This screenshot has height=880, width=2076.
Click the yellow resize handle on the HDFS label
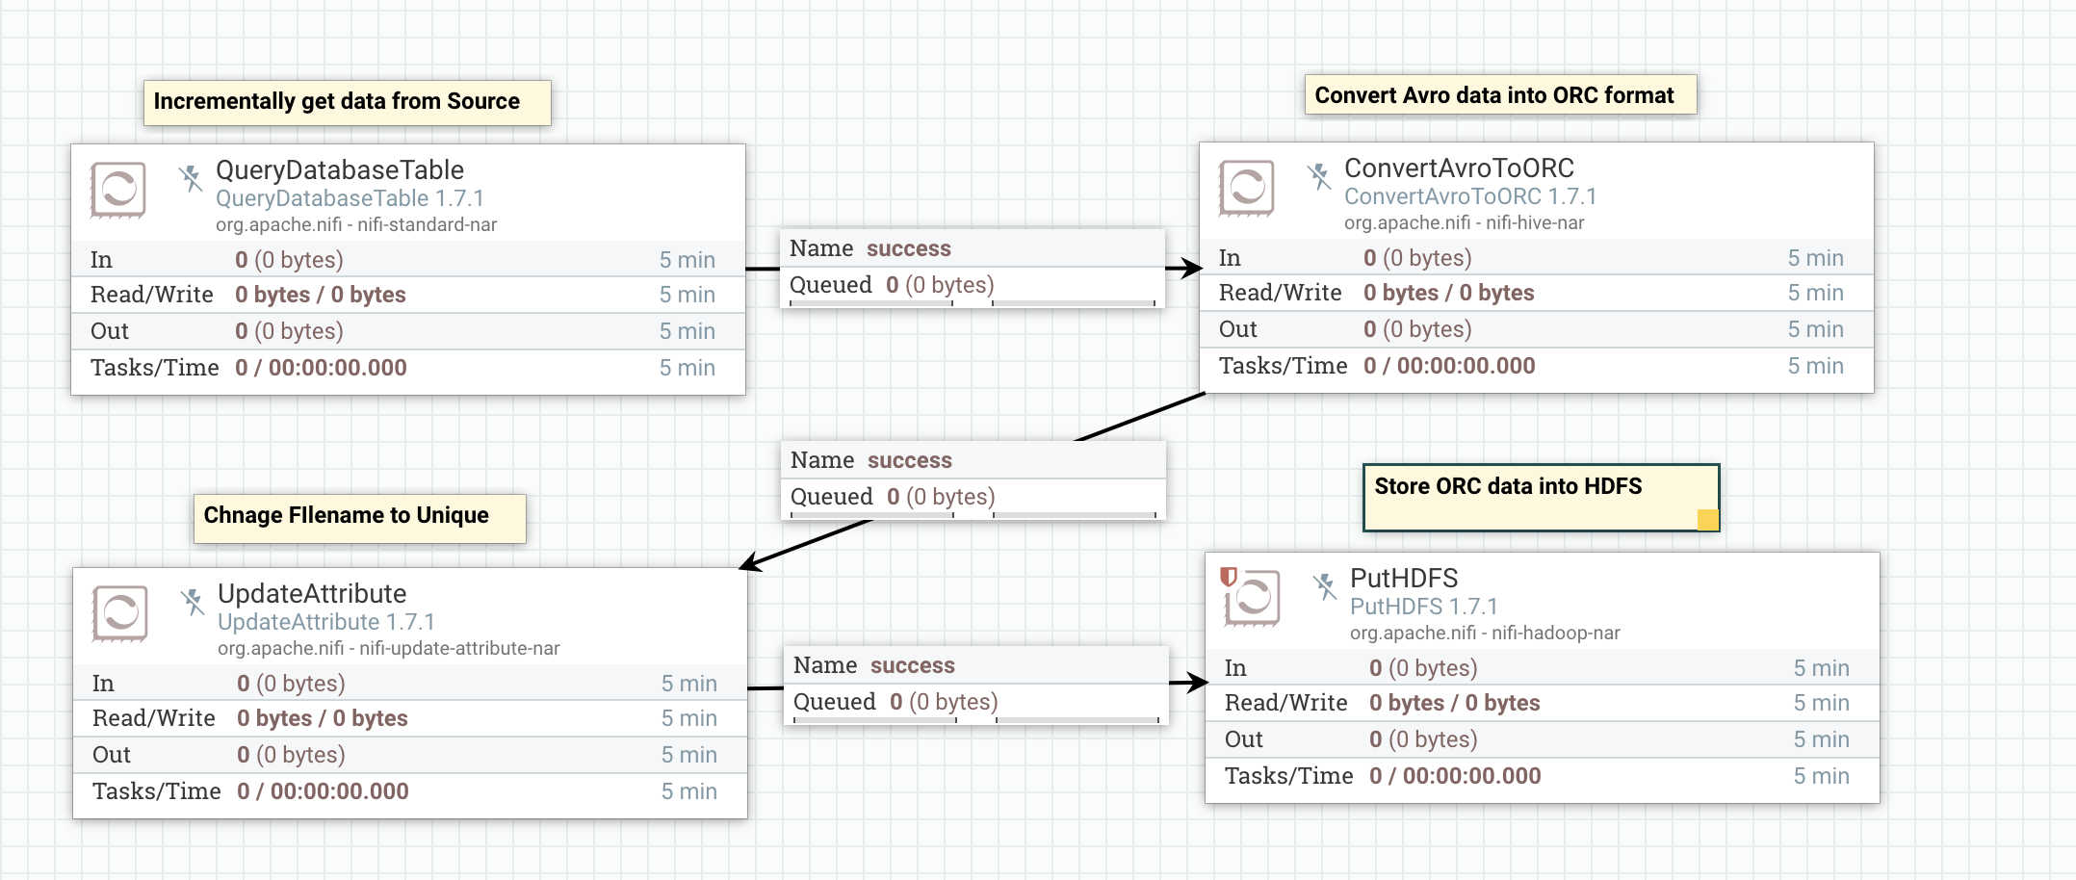click(1707, 519)
